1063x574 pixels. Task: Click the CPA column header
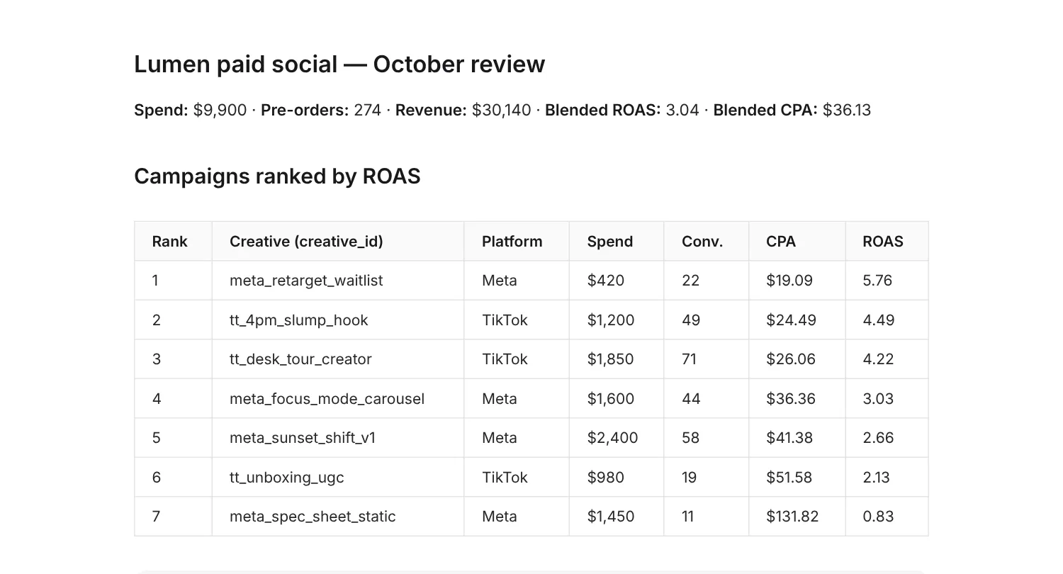click(x=797, y=241)
